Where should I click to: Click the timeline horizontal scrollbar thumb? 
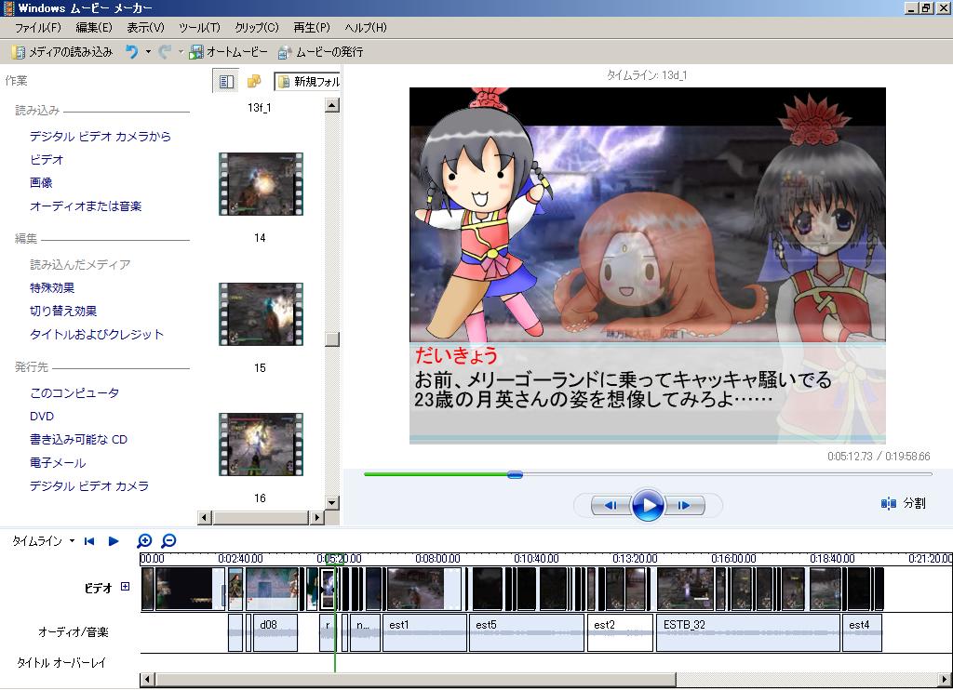[416, 679]
